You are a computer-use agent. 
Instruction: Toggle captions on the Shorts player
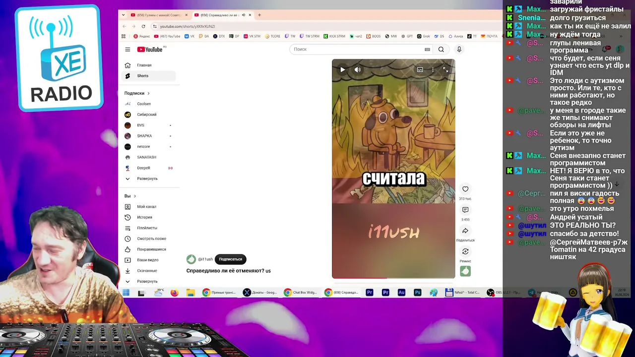[420, 70]
